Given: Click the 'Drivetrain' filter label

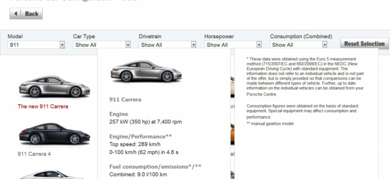Looking at the screenshot, I should click(150, 37).
